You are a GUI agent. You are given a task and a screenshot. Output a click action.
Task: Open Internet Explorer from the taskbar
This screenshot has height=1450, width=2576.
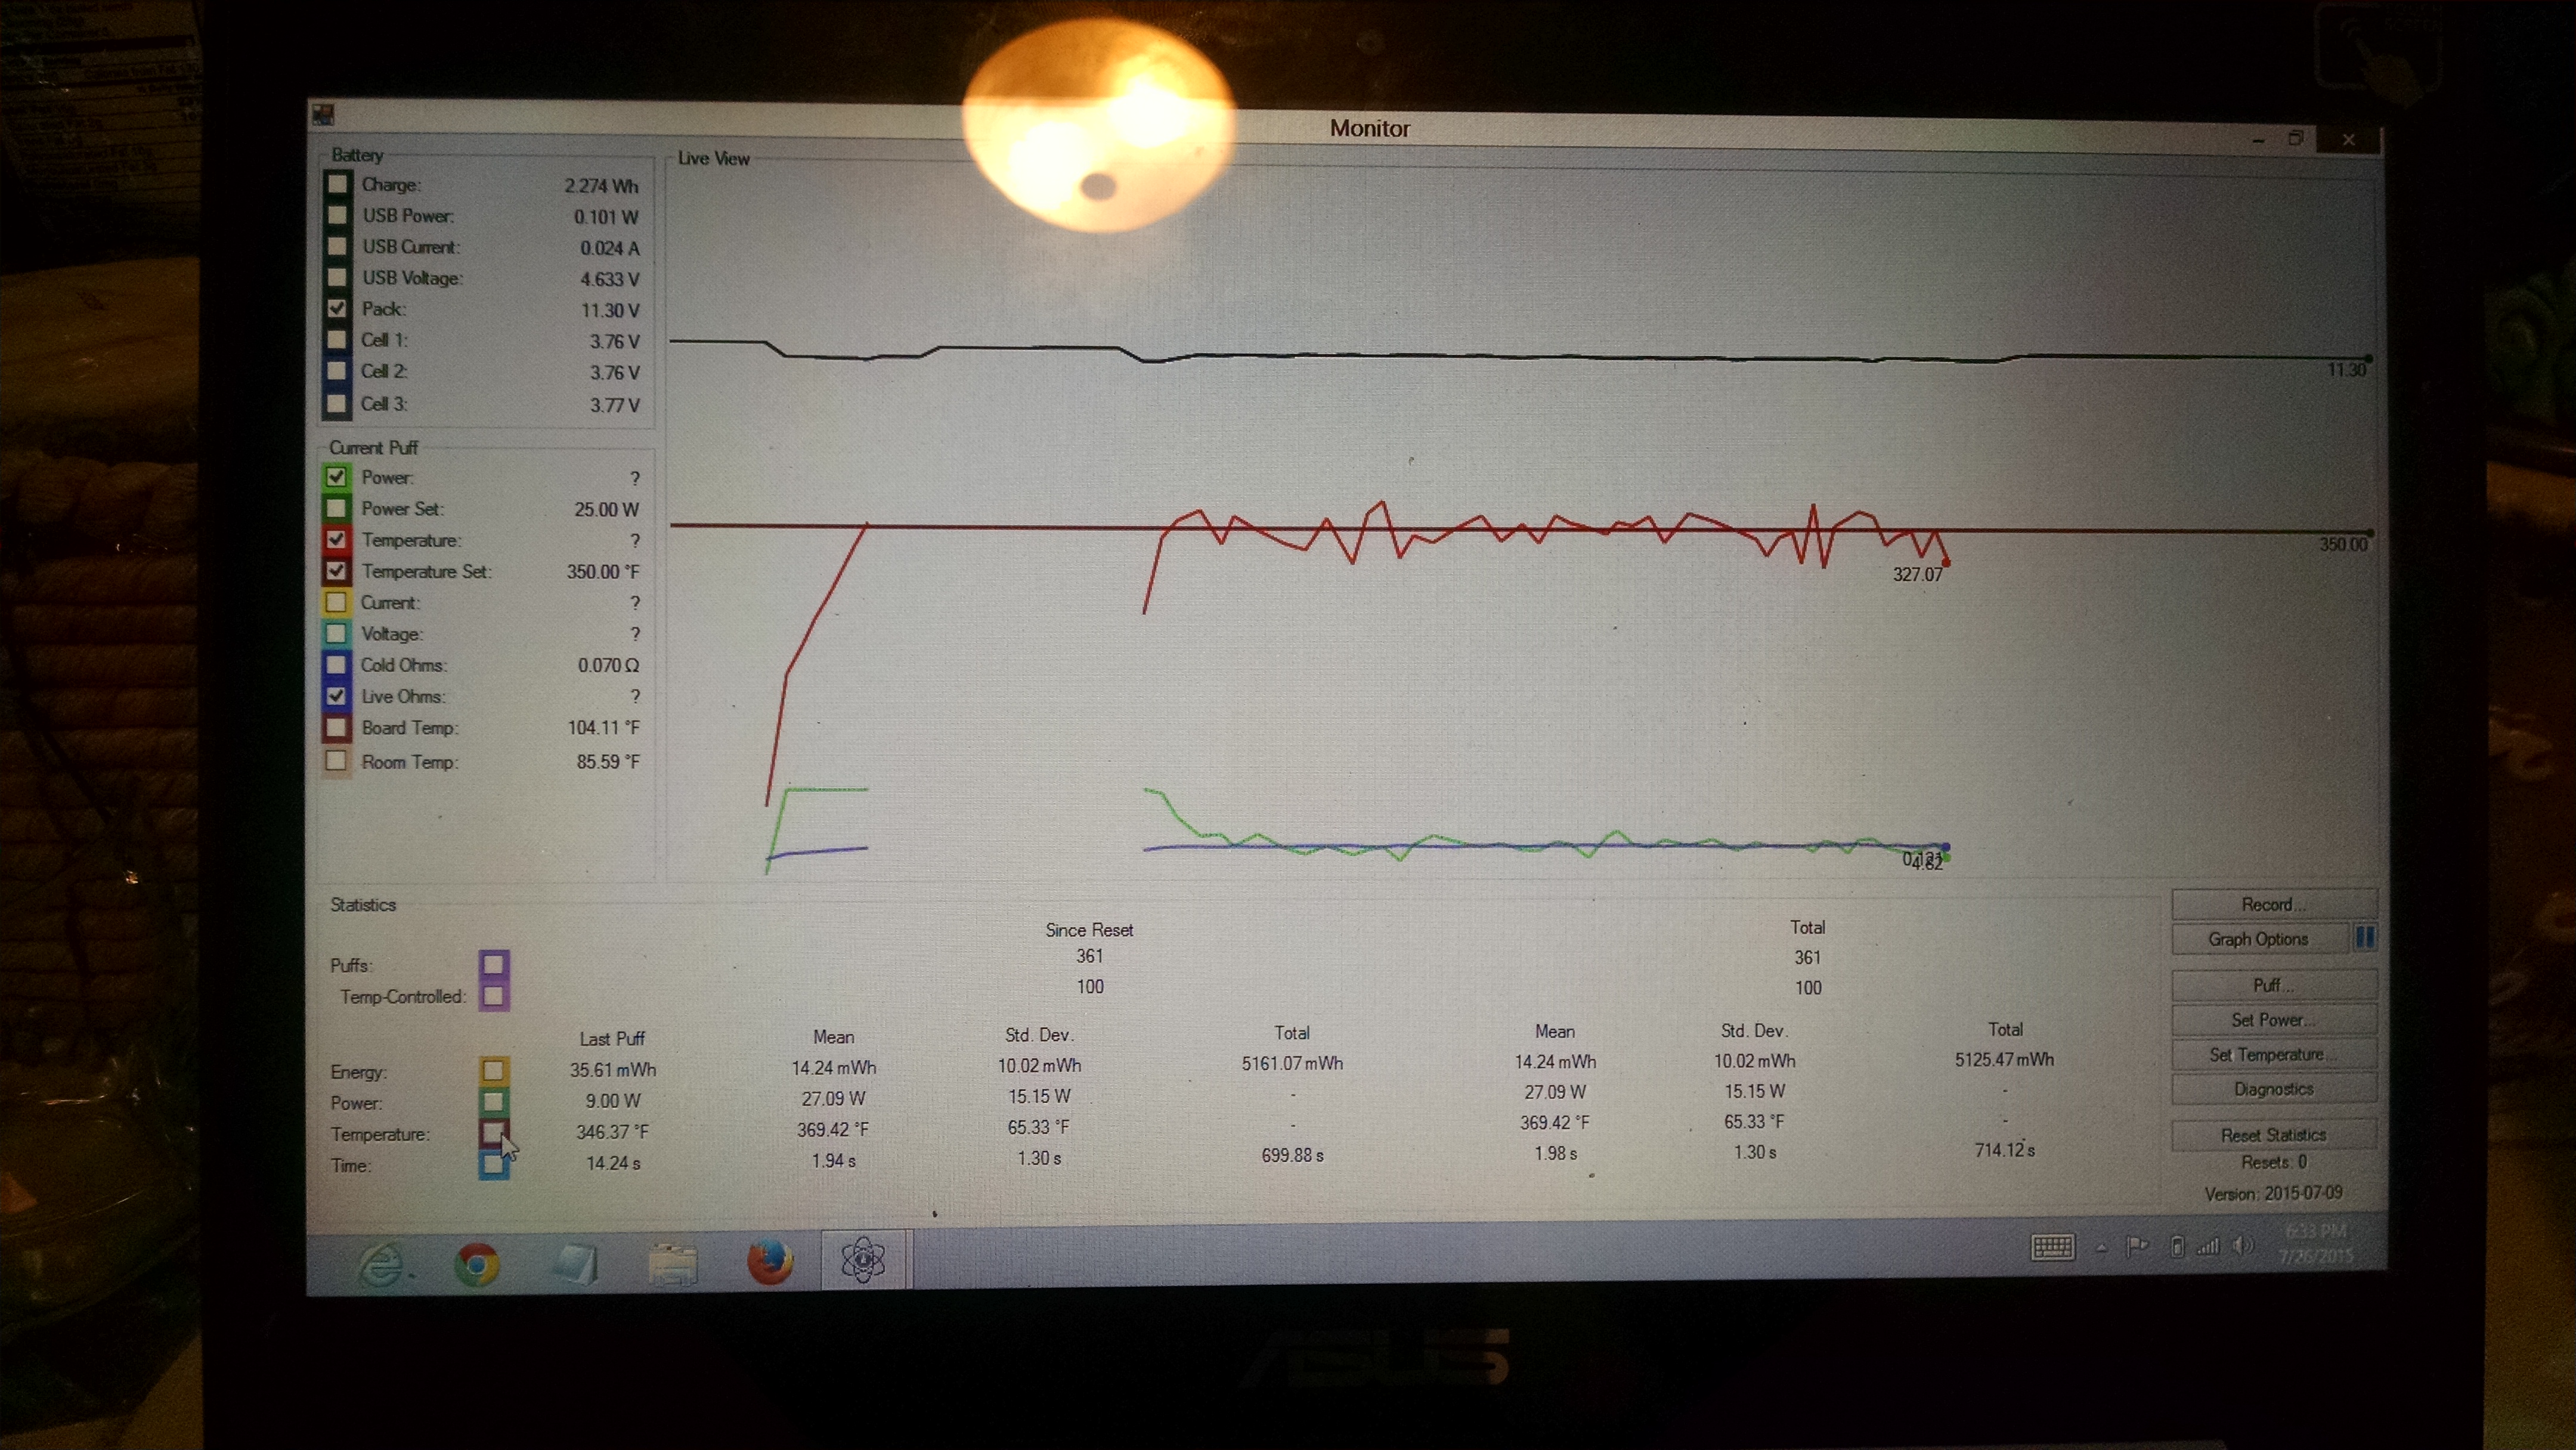point(381,1265)
